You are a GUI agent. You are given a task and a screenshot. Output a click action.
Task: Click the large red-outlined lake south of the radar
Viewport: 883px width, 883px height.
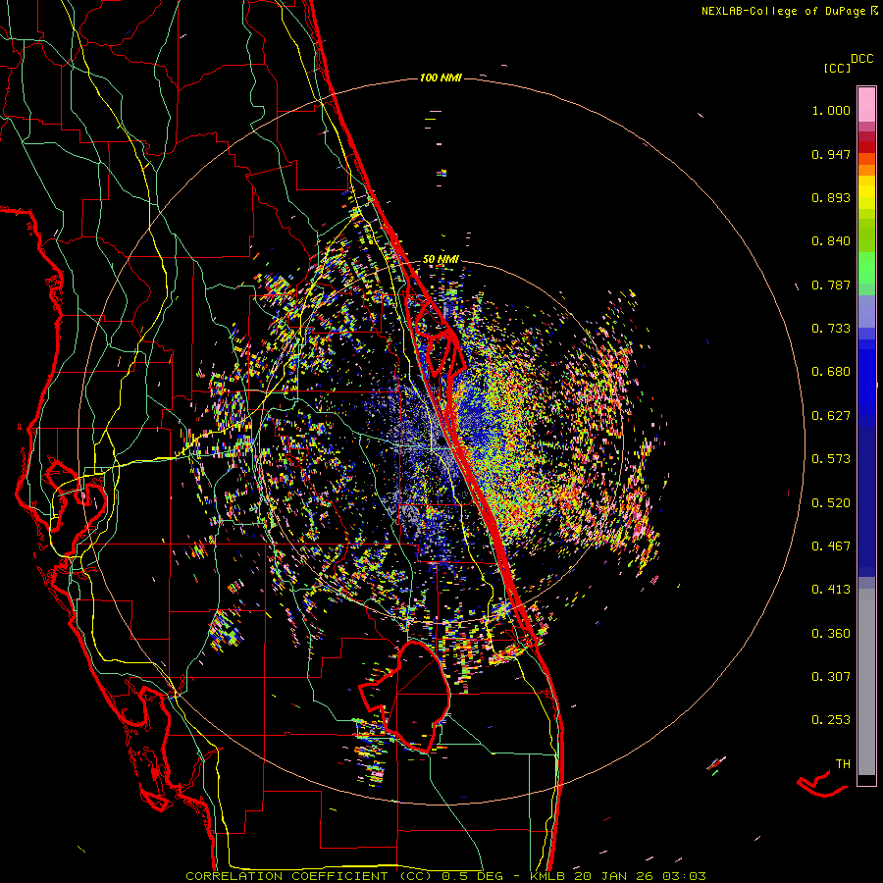[x=405, y=698]
